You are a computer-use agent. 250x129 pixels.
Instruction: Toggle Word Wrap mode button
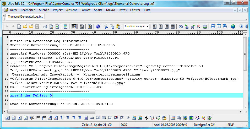pyautogui.click(x=74, y=26)
